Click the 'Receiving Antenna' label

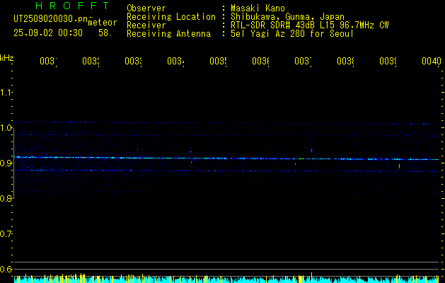tap(168, 34)
